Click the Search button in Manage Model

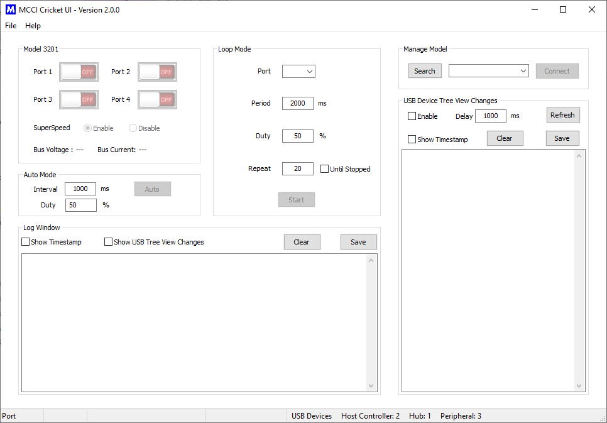[425, 70]
